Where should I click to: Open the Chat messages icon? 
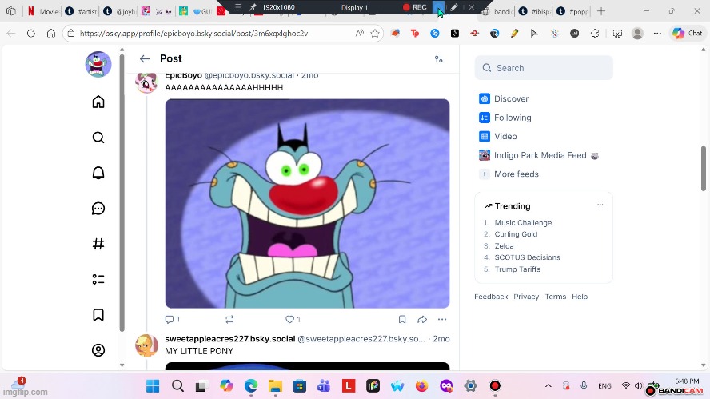[98, 209]
